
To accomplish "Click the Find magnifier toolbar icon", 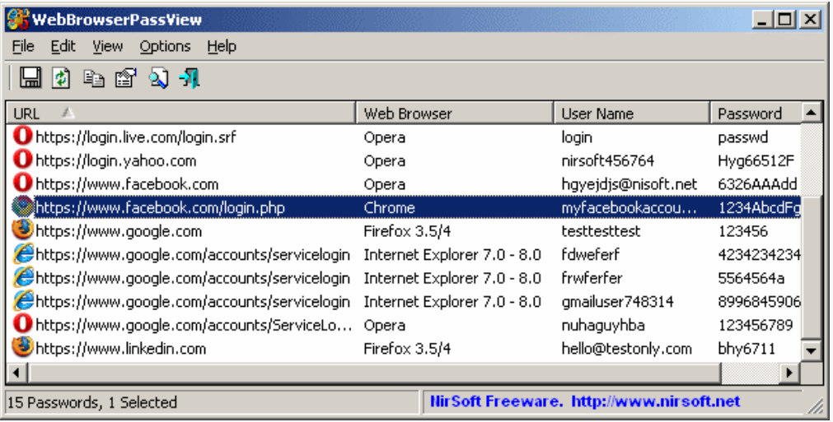I will 158,78.
